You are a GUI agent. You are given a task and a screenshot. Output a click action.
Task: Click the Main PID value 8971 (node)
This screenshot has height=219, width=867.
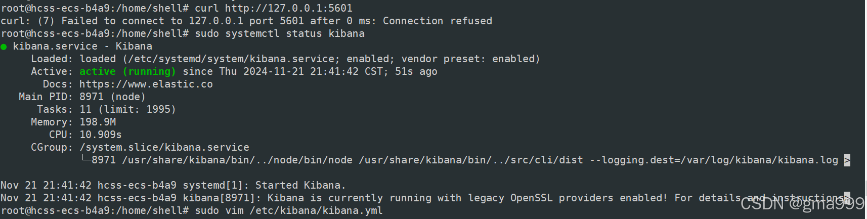[x=112, y=97]
